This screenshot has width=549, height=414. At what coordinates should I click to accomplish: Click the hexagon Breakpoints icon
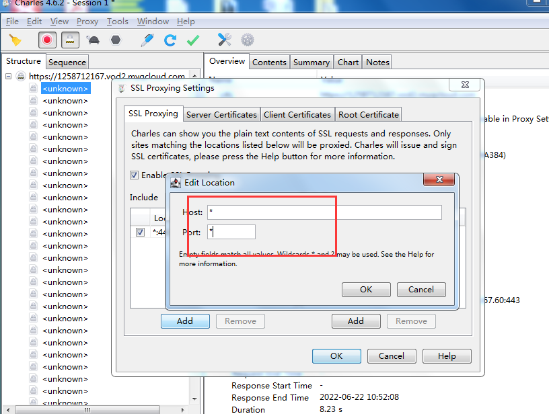(x=116, y=40)
